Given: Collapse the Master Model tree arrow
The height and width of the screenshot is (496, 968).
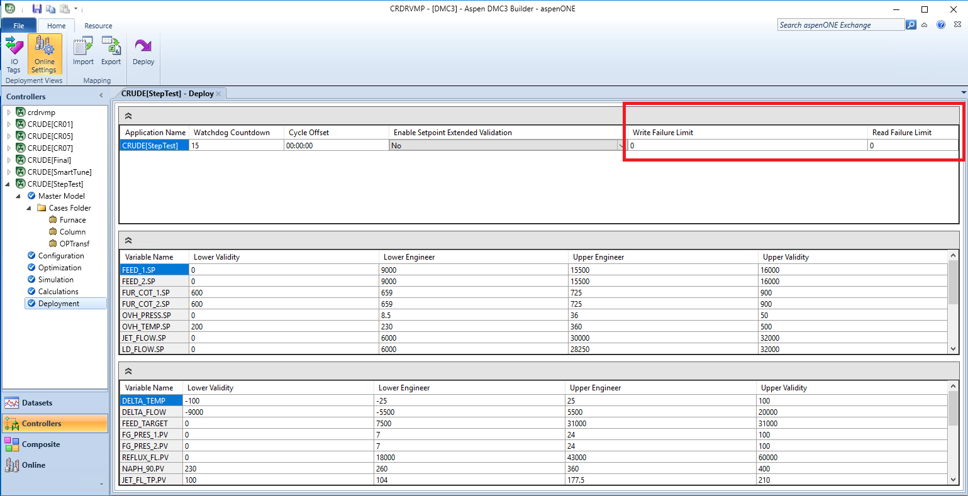Looking at the screenshot, I should pyautogui.click(x=18, y=196).
